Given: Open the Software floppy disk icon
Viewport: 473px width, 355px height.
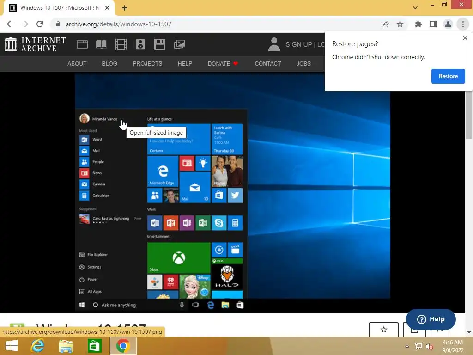Looking at the screenshot, I should (x=159, y=44).
